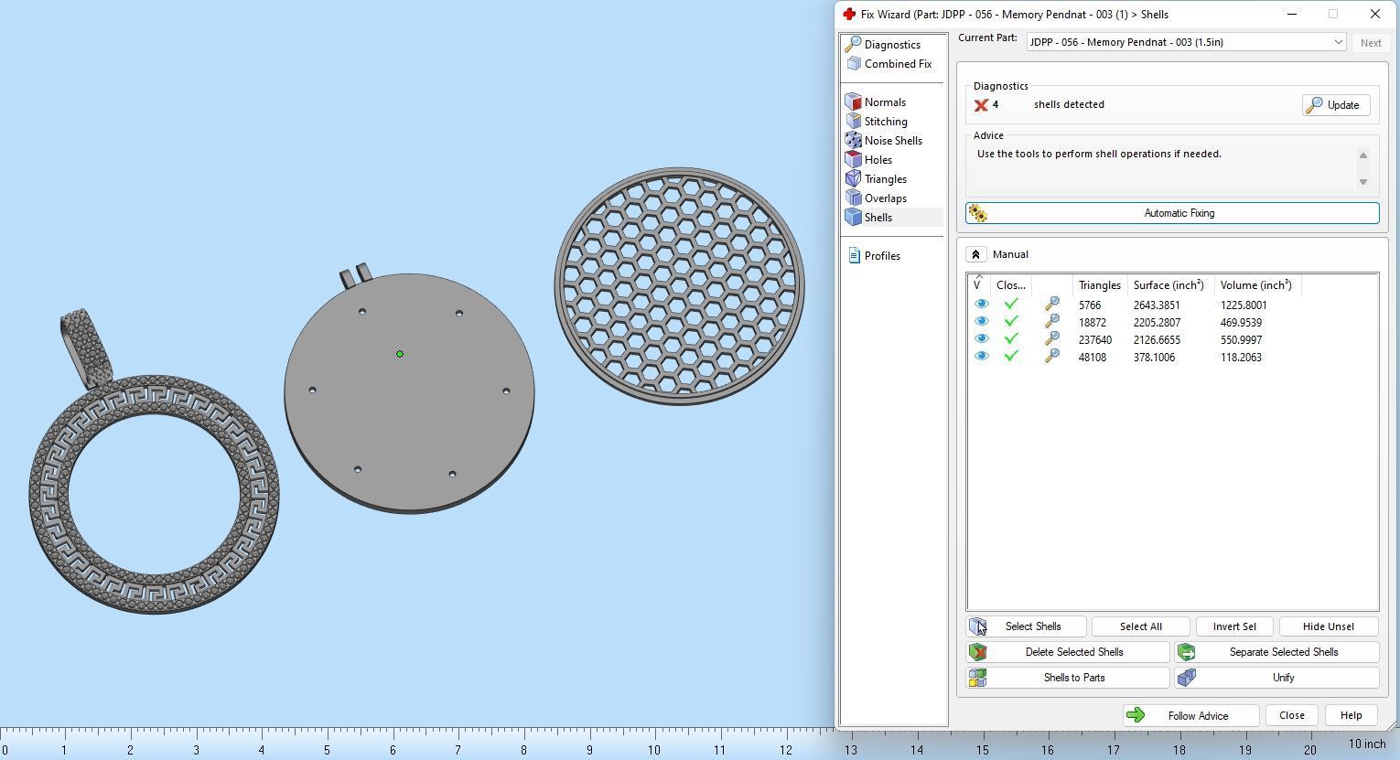Close the Fix Wizard via Close button
The width and height of the screenshot is (1400, 760).
1292,716
